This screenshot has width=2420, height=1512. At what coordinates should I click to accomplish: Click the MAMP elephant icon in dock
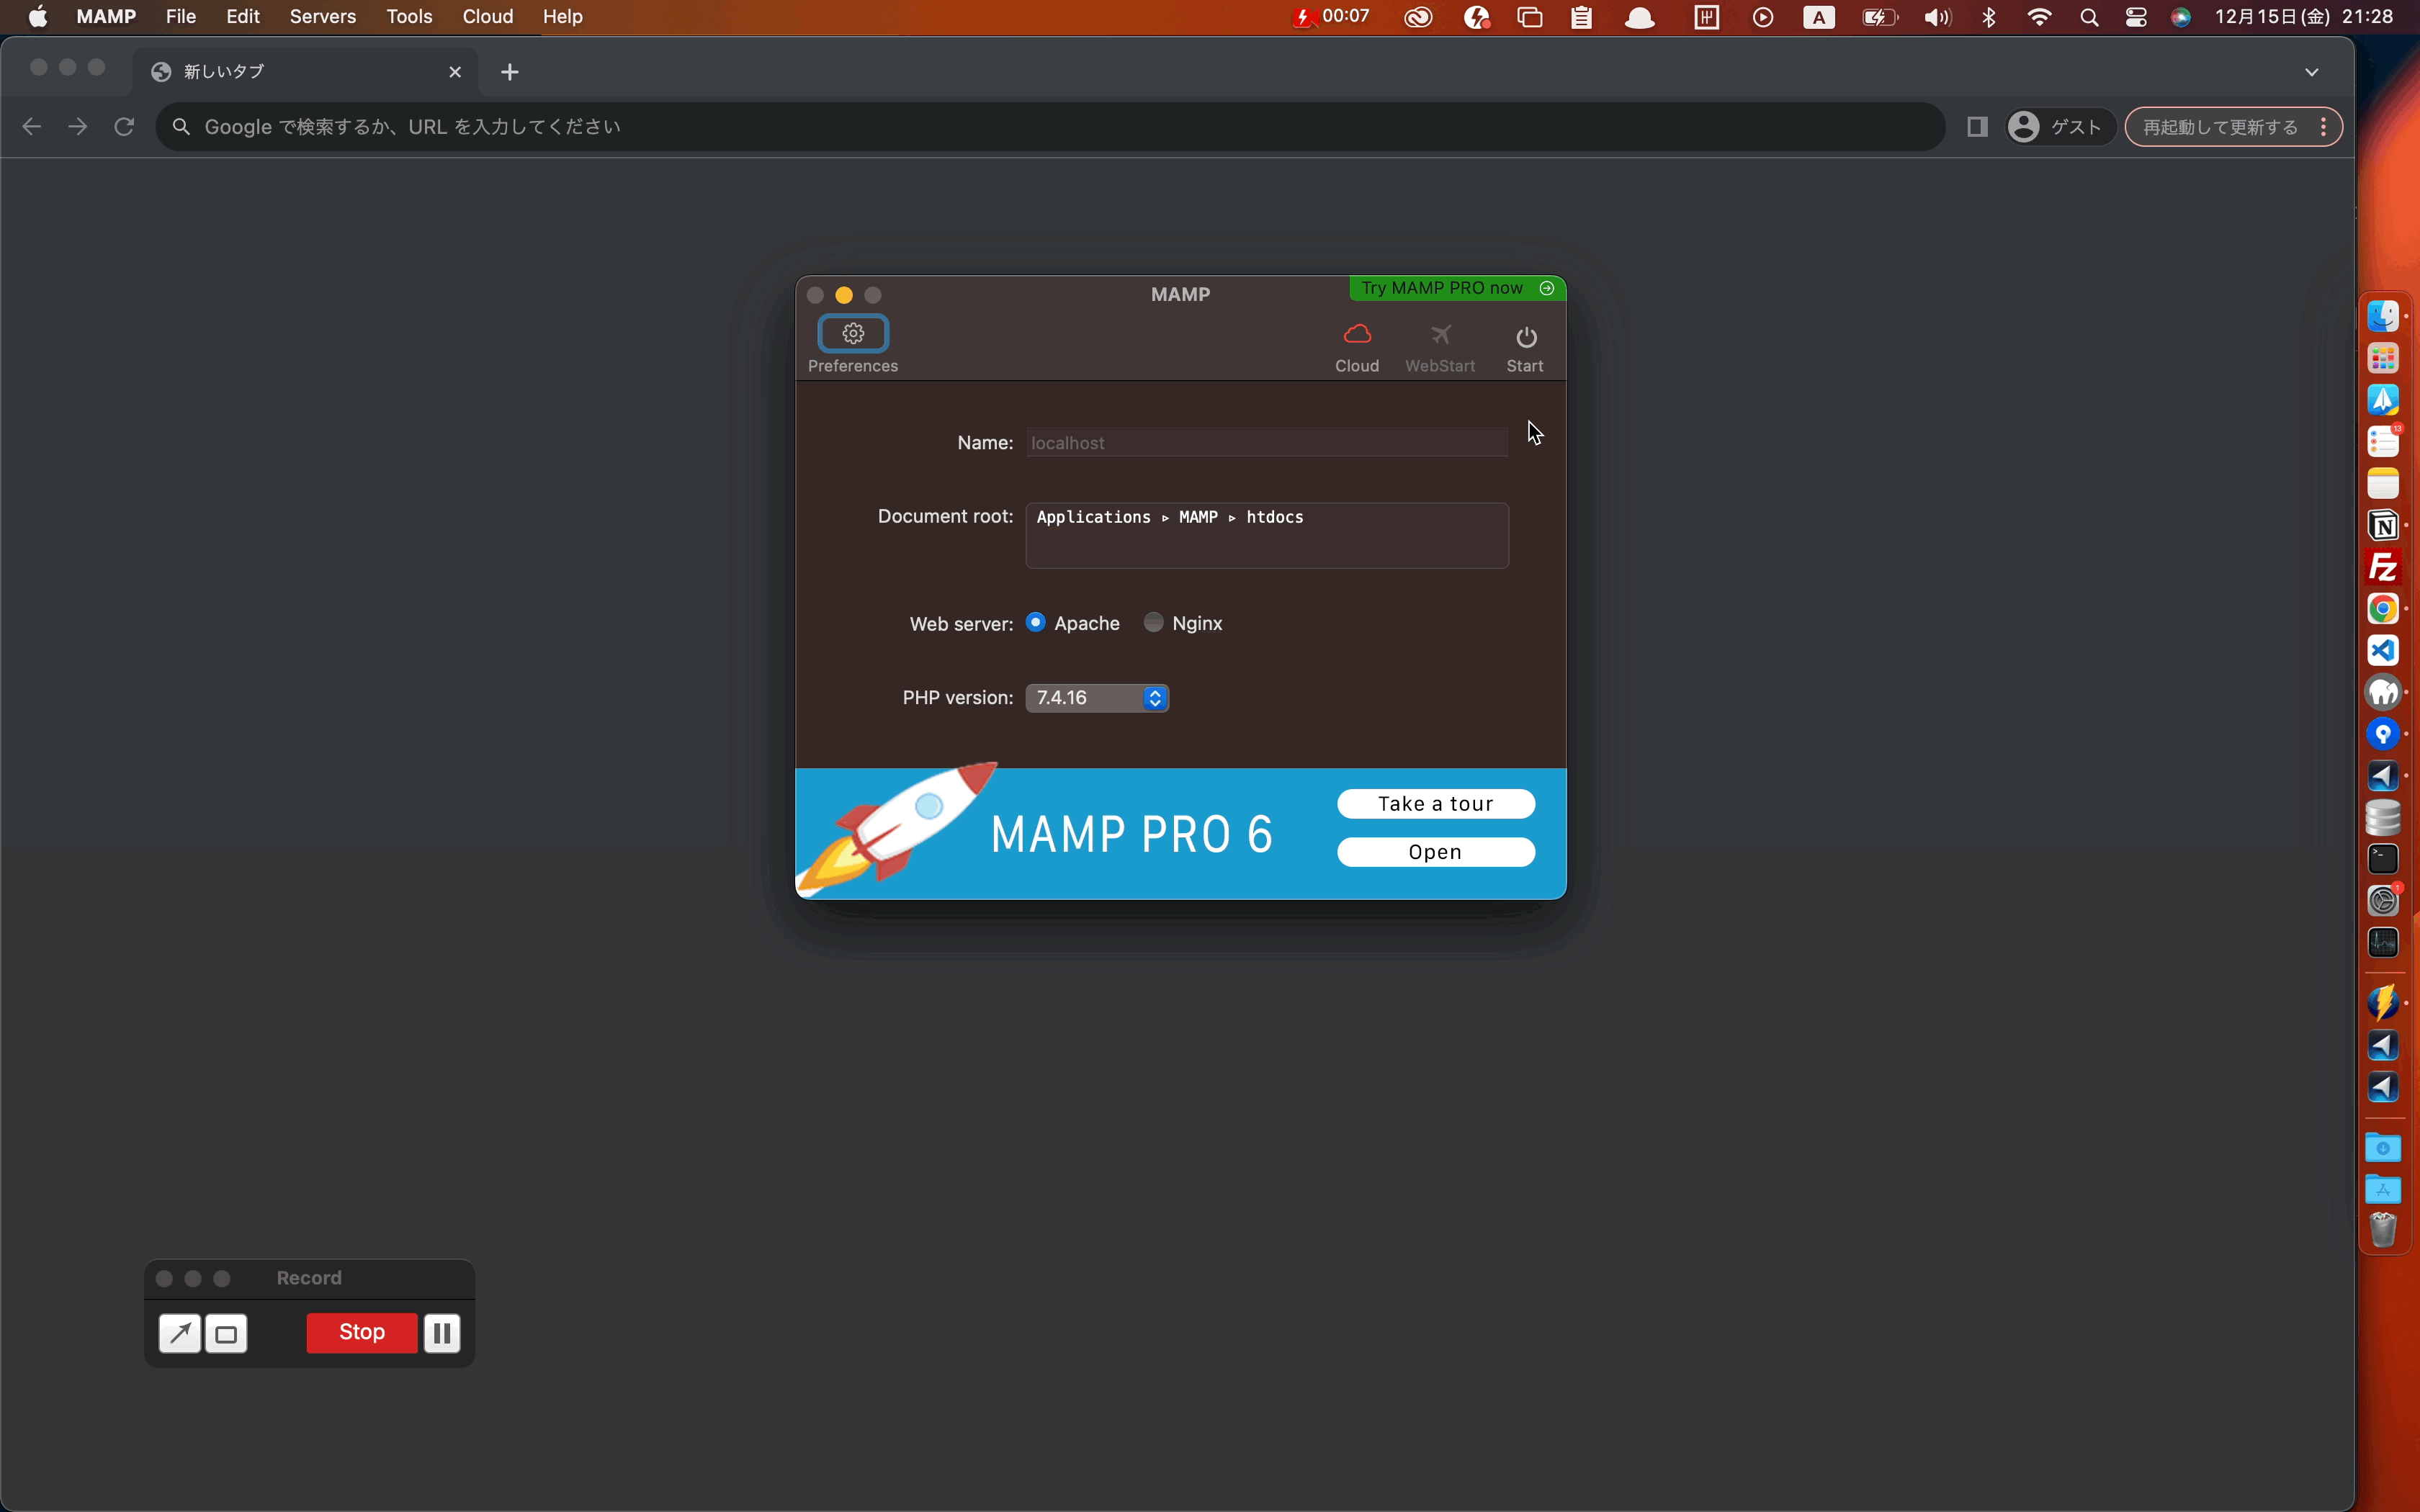coord(2383,692)
